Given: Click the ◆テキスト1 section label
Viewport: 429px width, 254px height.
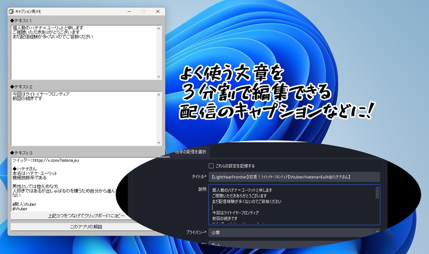Looking at the screenshot, I should pos(21,21).
